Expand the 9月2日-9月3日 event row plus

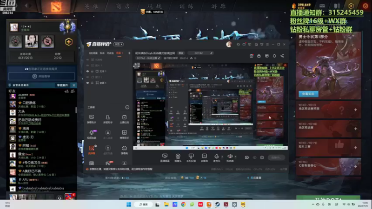point(355,110)
